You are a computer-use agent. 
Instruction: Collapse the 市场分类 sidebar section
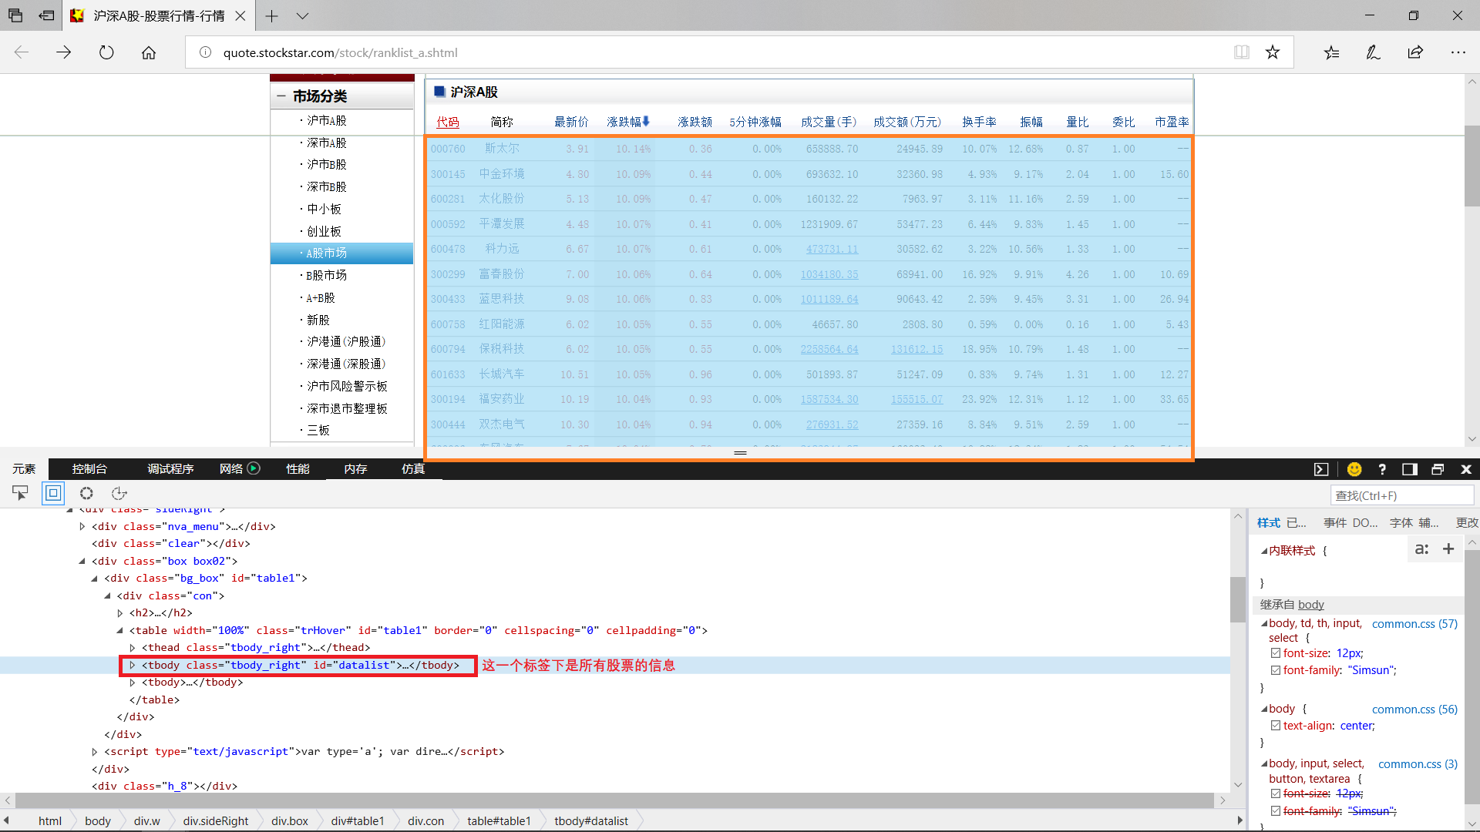[x=281, y=96]
